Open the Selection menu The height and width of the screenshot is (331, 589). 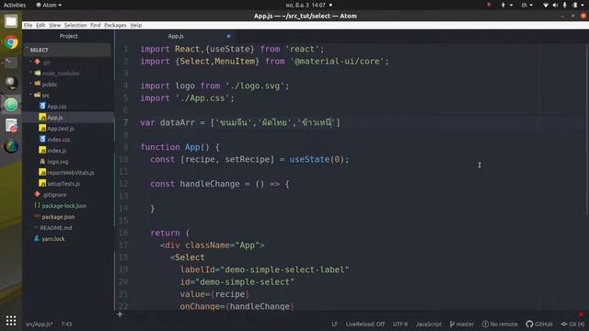click(x=75, y=25)
